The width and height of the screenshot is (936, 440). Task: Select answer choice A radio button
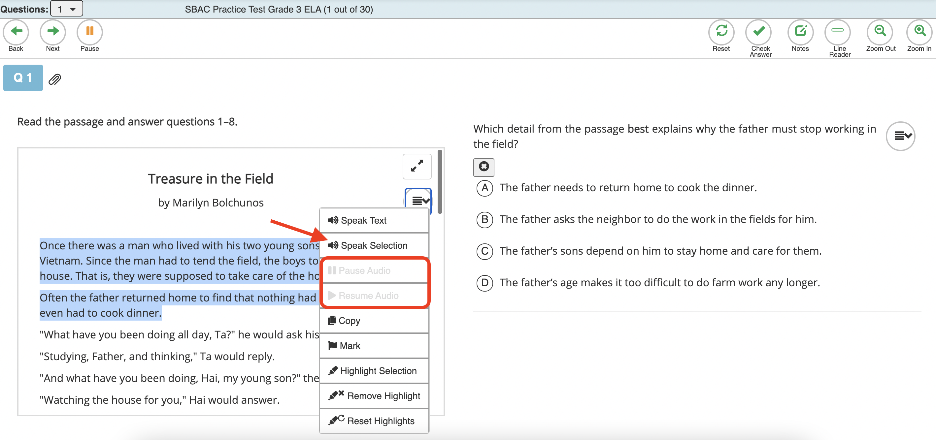point(485,188)
